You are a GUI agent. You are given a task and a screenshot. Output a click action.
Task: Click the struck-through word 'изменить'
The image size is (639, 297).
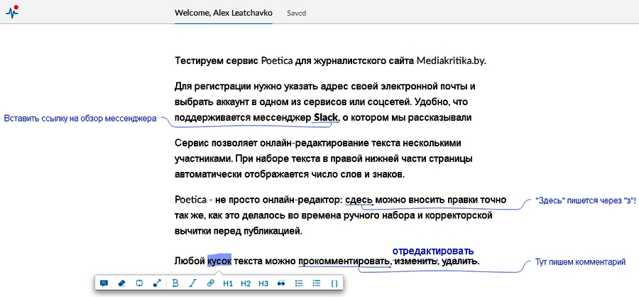(415, 261)
